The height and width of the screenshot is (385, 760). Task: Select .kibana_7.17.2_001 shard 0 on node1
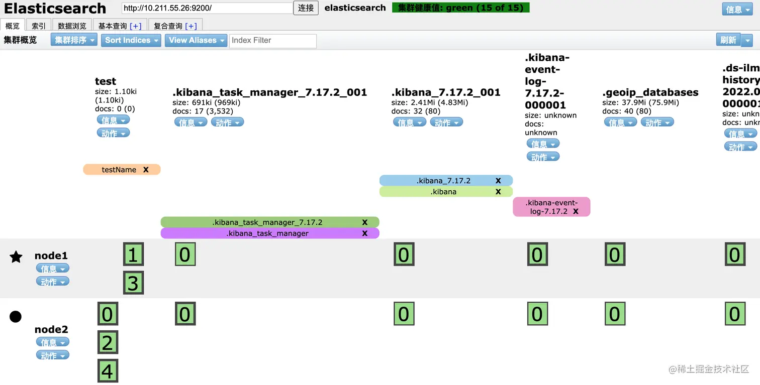404,254
